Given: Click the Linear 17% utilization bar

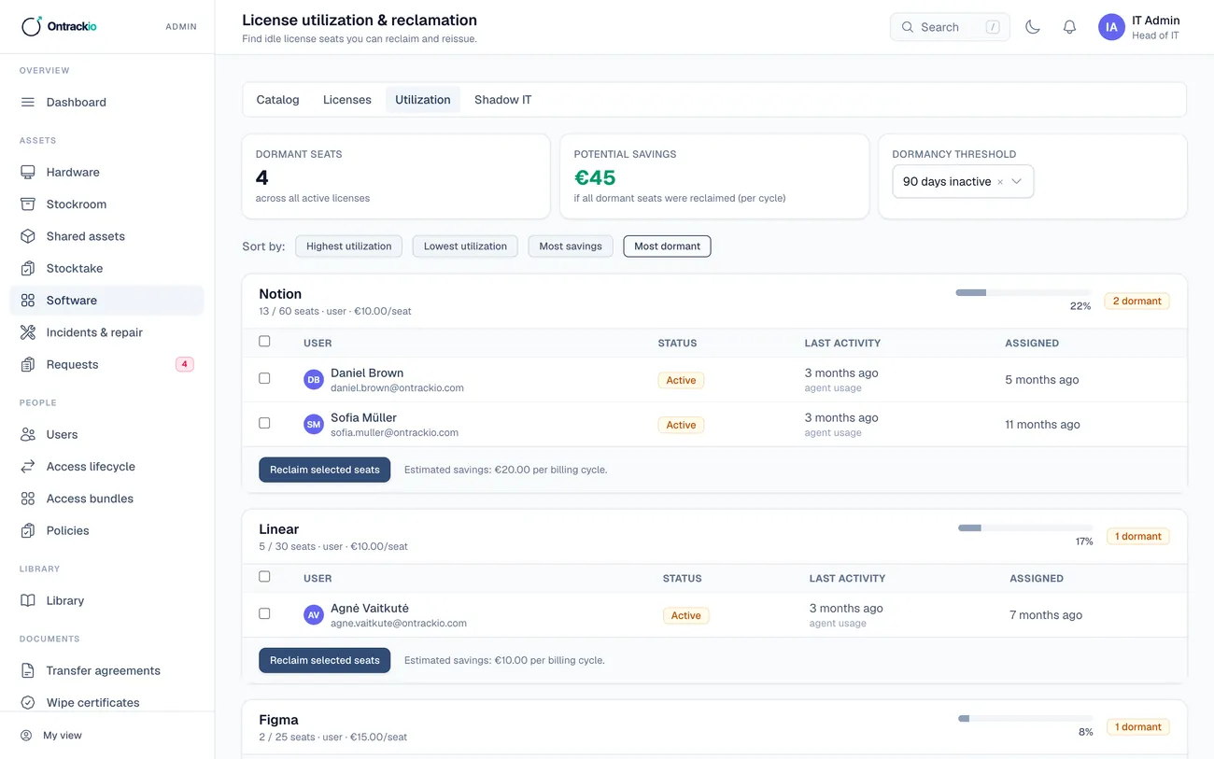Looking at the screenshot, I should pyautogui.click(x=1025, y=528).
